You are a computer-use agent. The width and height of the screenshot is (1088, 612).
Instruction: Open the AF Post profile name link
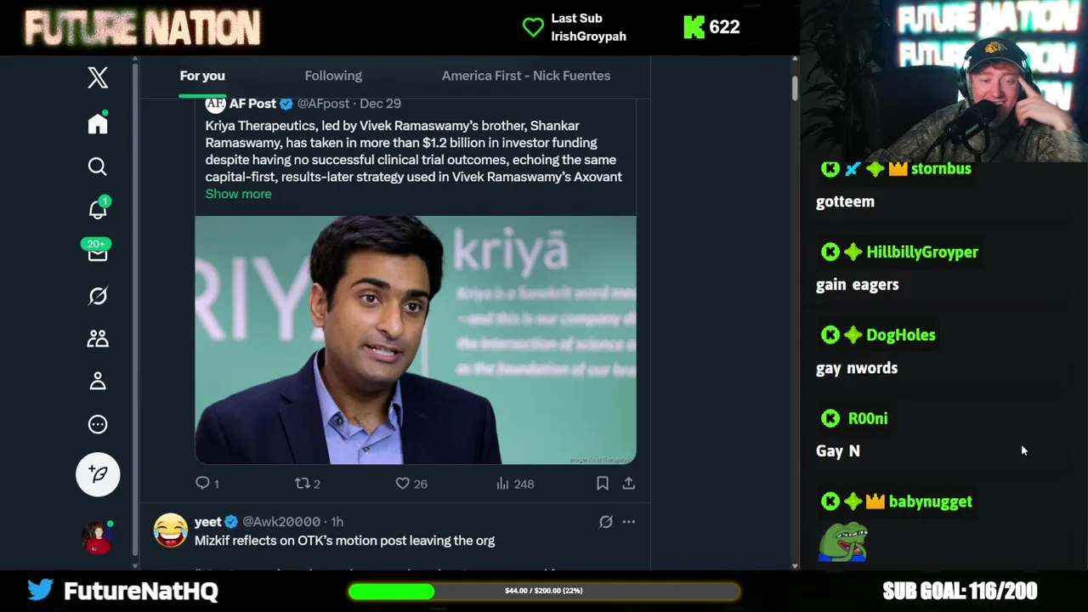coord(252,104)
